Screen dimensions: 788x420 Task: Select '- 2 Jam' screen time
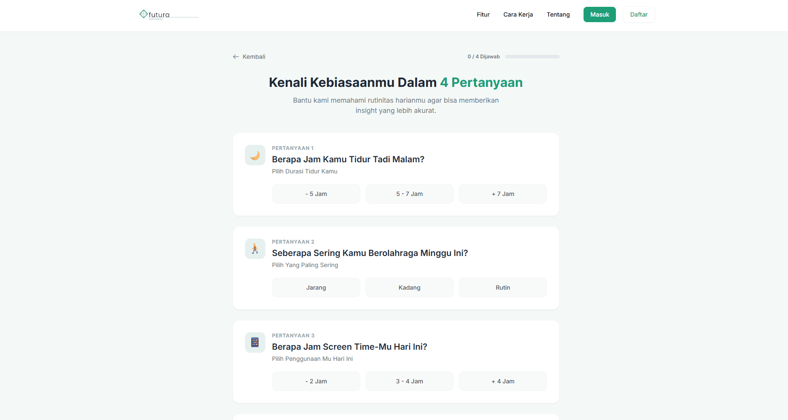pyautogui.click(x=316, y=381)
